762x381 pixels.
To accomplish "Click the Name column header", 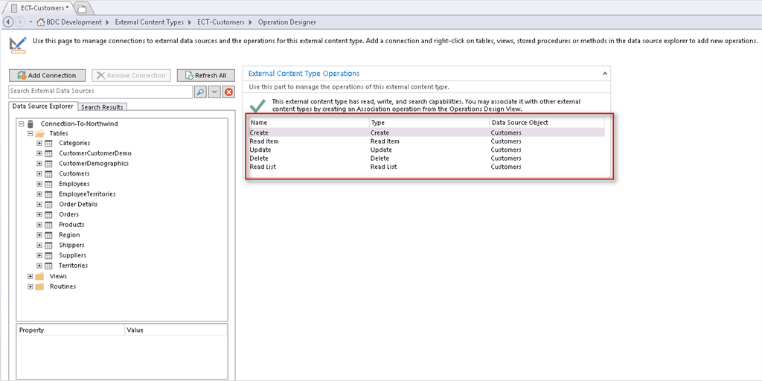I will coord(309,123).
